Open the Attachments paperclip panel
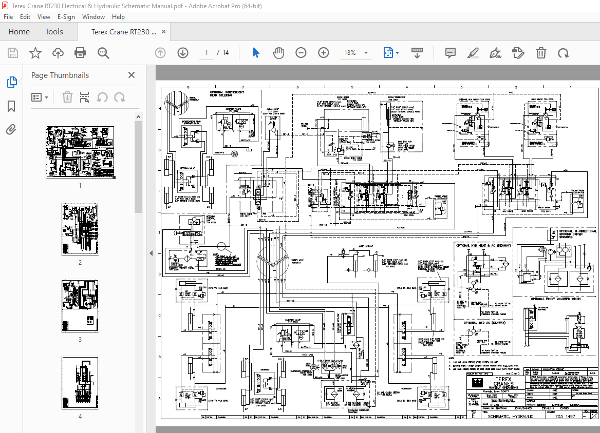This screenshot has height=433, width=600. 11,130
